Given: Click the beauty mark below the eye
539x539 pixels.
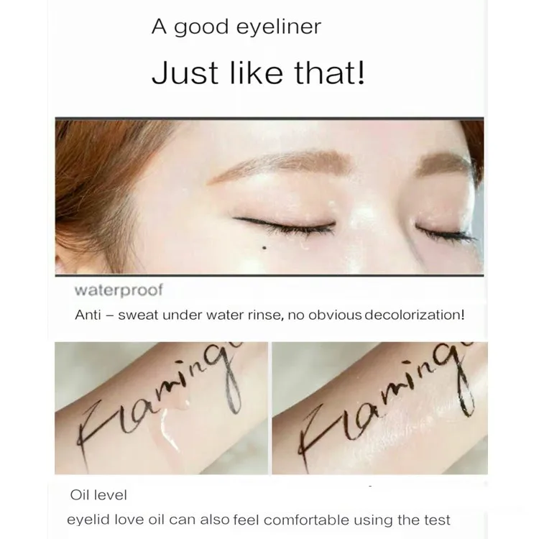Looking at the screenshot, I should 264,247.
